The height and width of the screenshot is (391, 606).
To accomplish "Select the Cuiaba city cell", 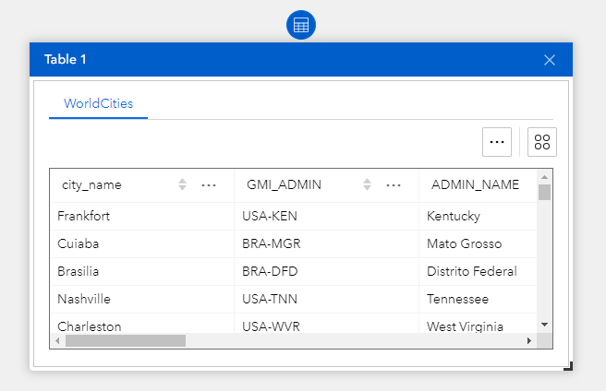I will pos(79,244).
